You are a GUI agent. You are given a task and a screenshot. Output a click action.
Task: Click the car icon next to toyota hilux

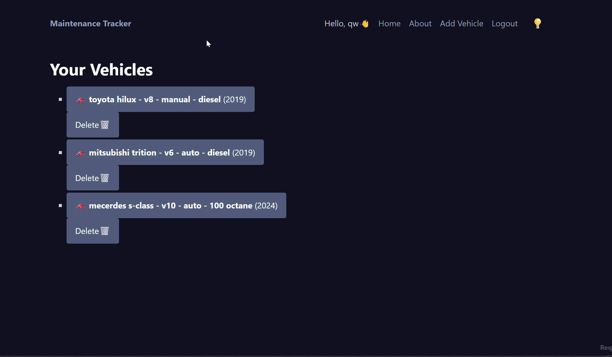coord(81,100)
